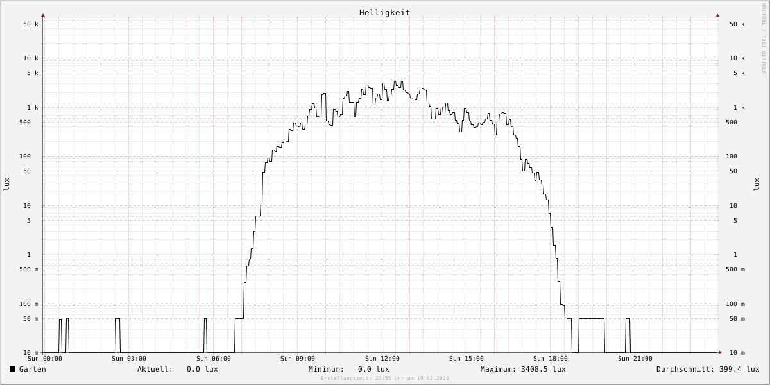The height and width of the screenshot is (385, 770).
Task: Click the Sun 00:00 time axis label
Action: [45, 359]
